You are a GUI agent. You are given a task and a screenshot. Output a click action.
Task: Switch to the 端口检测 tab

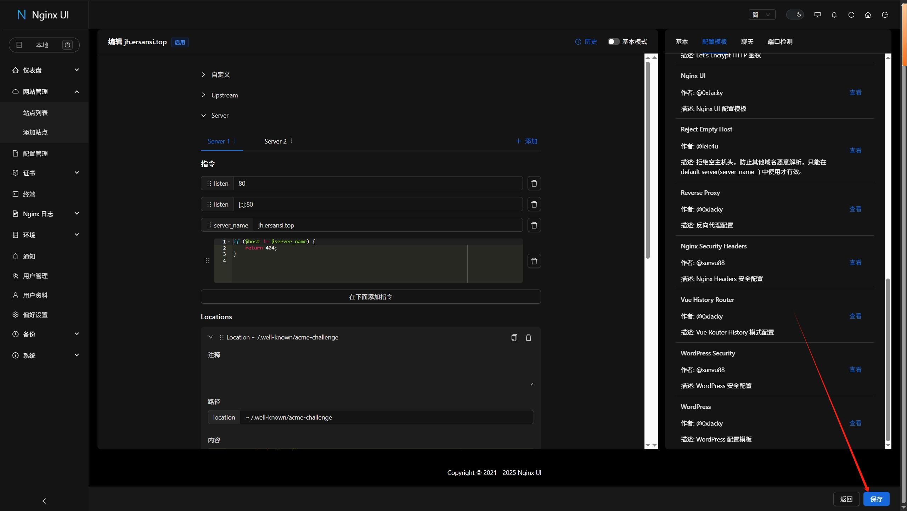[x=780, y=41]
